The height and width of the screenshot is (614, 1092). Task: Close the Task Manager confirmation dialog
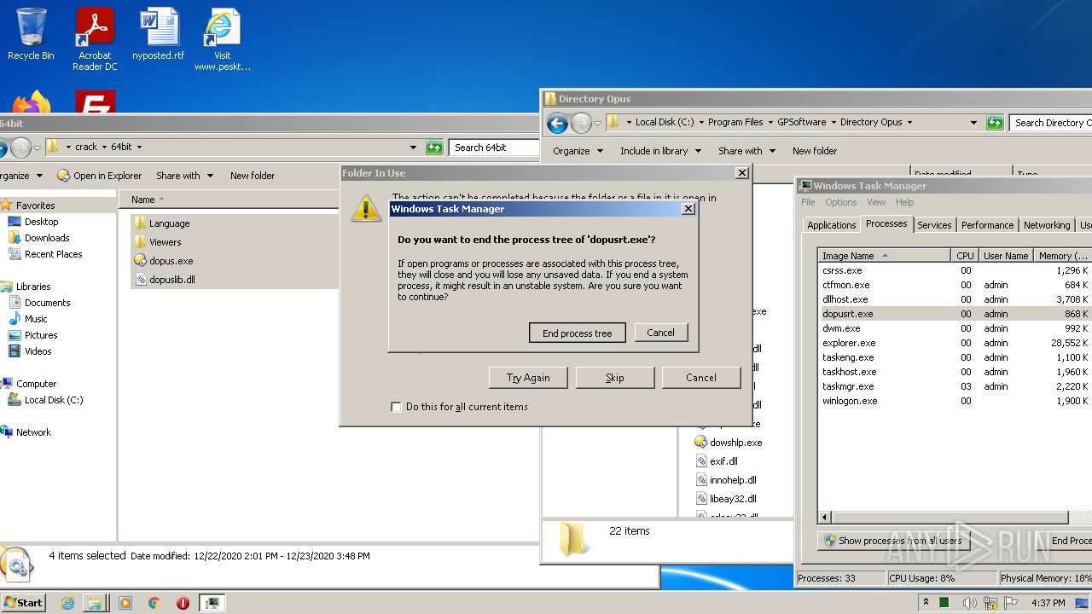point(688,209)
